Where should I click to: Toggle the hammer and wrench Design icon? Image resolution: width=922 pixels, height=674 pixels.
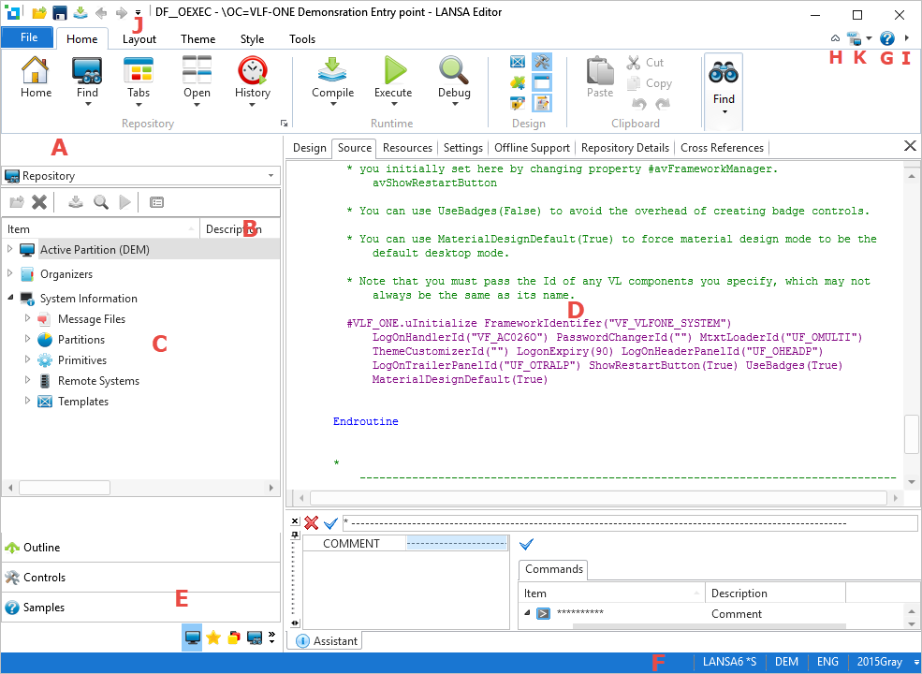point(542,62)
